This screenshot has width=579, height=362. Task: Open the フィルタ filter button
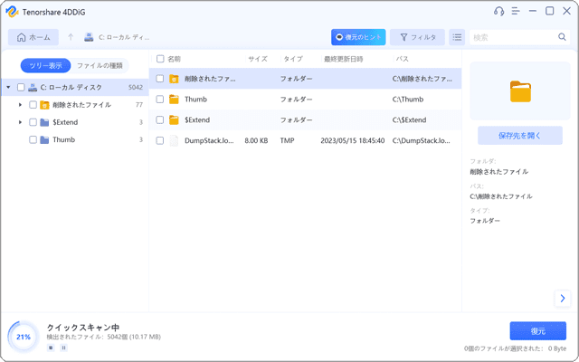tap(417, 37)
